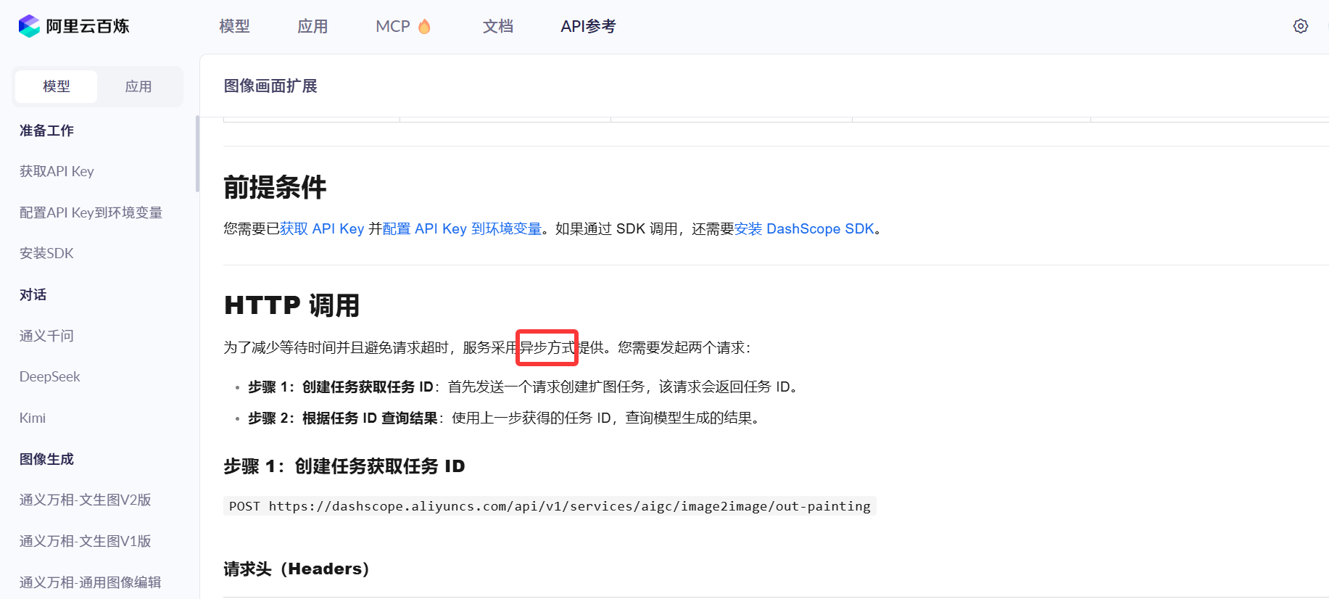Screen dimensions: 1329x599
Task: Click the 请求头（Headers）heading
Action: coord(297,569)
